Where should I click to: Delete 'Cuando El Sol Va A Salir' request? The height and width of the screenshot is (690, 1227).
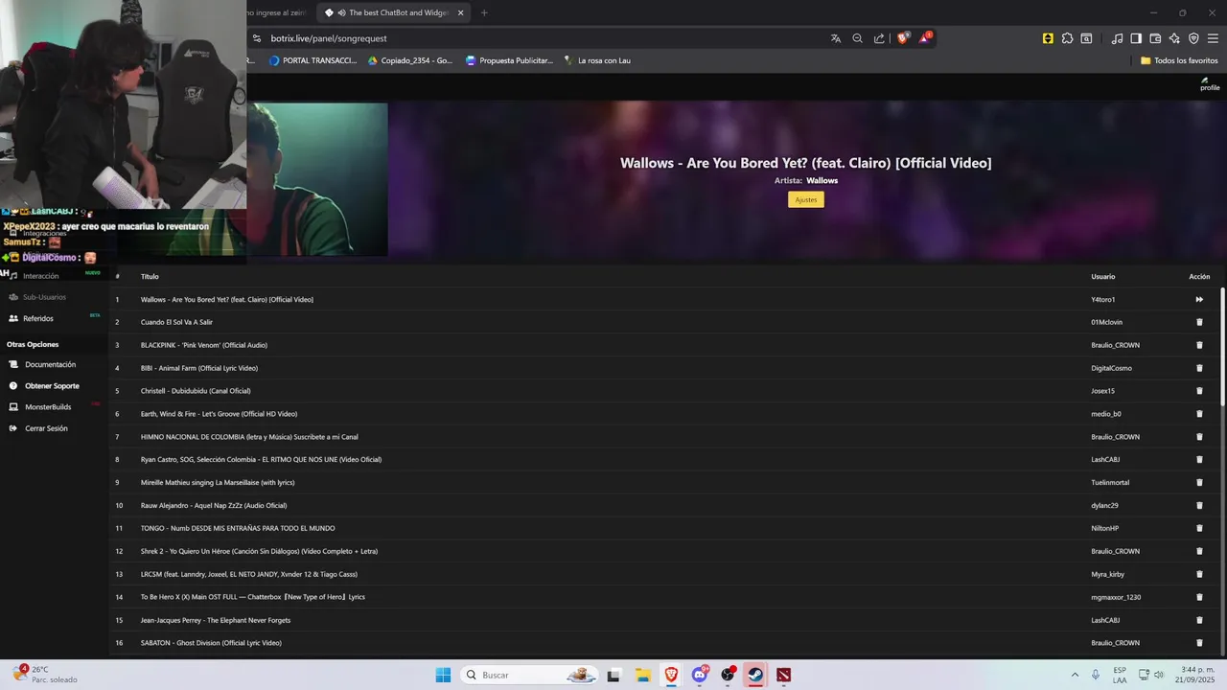pyautogui.click(x=1199, y=322)
